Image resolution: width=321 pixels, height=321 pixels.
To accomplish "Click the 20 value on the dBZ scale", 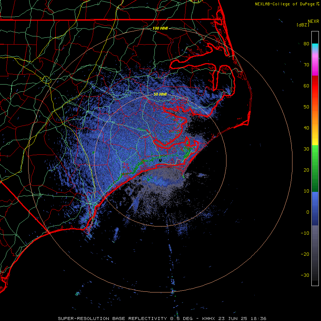I will pos(306,170).
